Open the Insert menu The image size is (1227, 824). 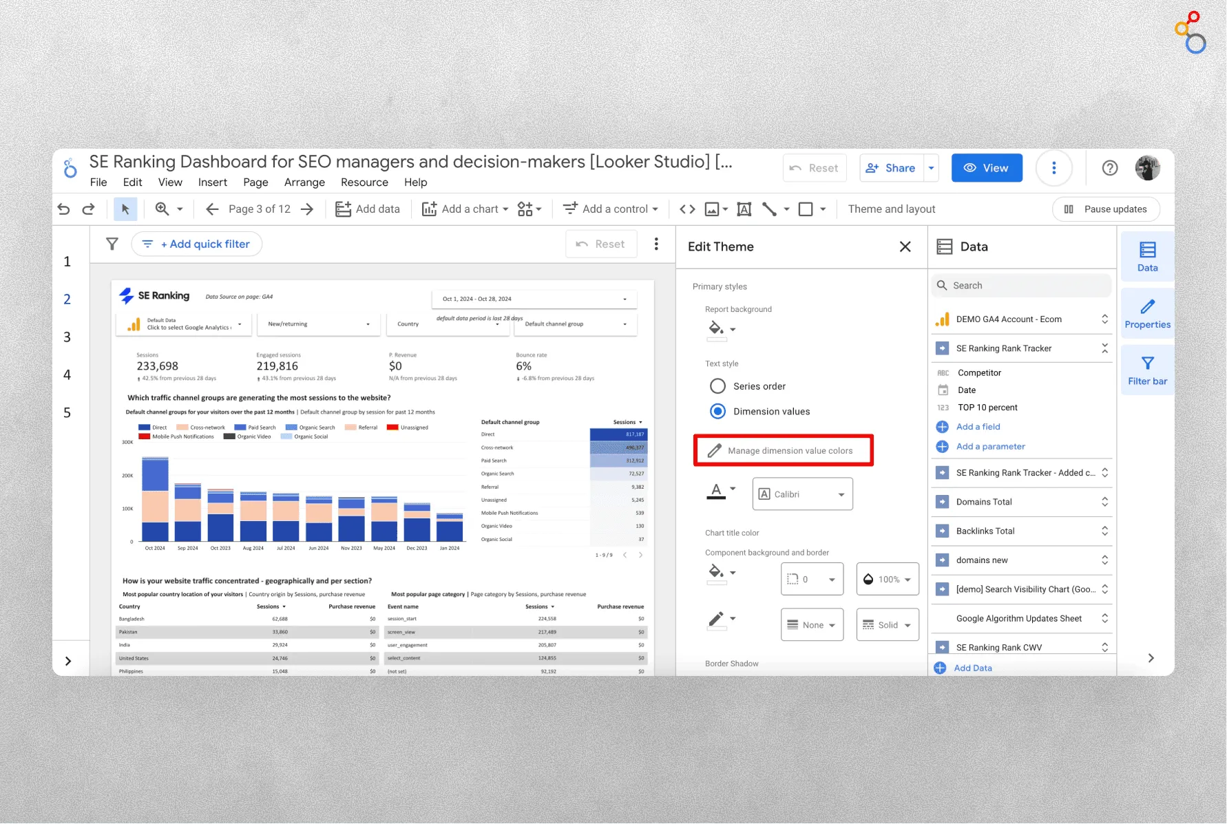(213, 182)
